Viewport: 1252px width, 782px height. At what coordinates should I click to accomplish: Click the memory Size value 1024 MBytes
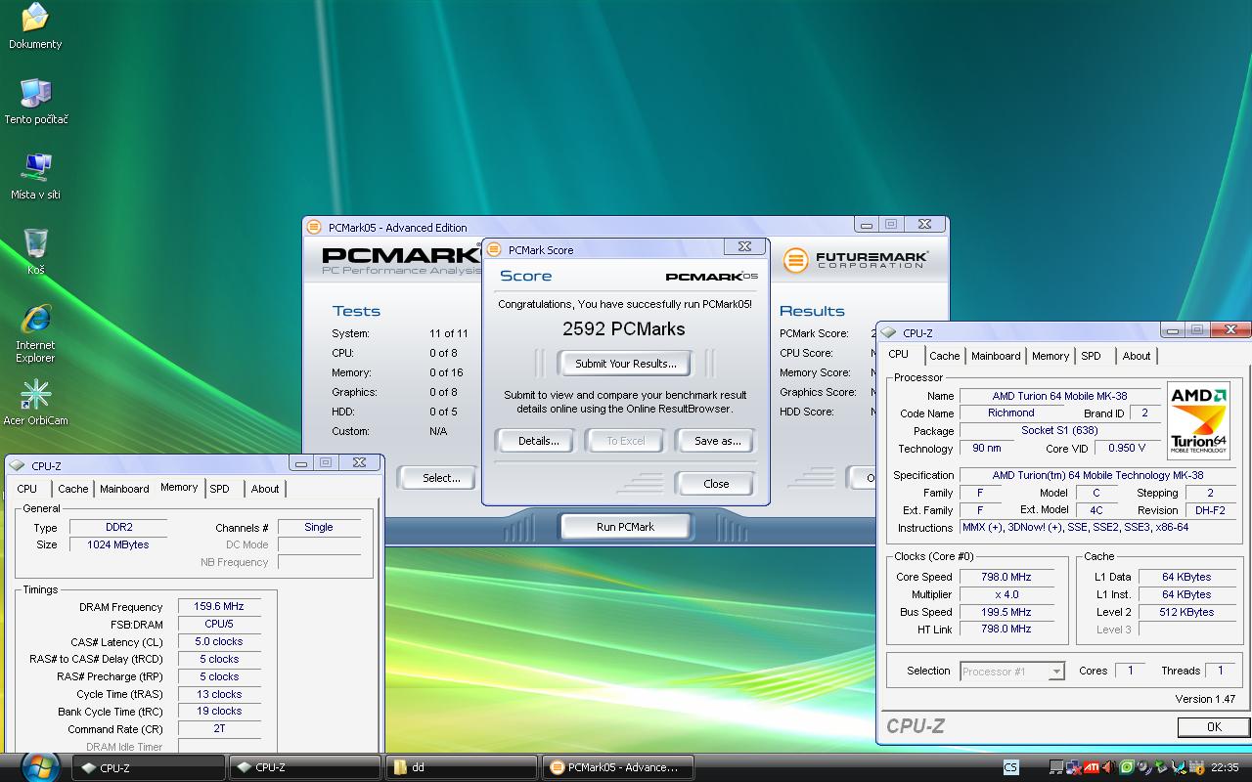[118, 544]
